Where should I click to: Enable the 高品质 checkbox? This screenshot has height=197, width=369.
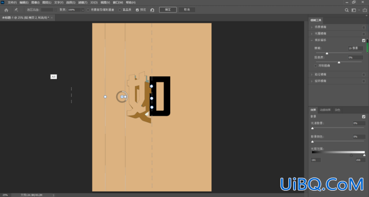[120, 10]
